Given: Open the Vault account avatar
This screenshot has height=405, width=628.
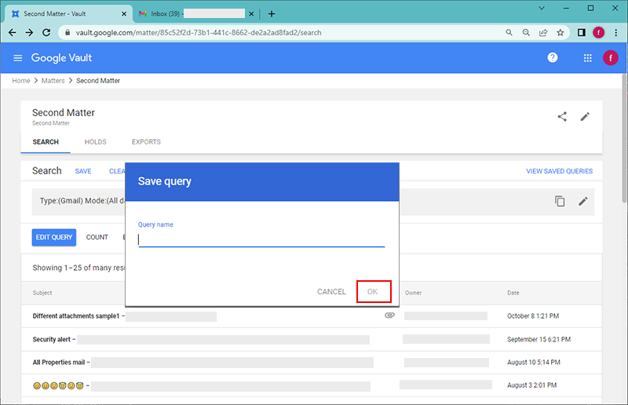Looking at the screenshot, I should click(611, 58).
